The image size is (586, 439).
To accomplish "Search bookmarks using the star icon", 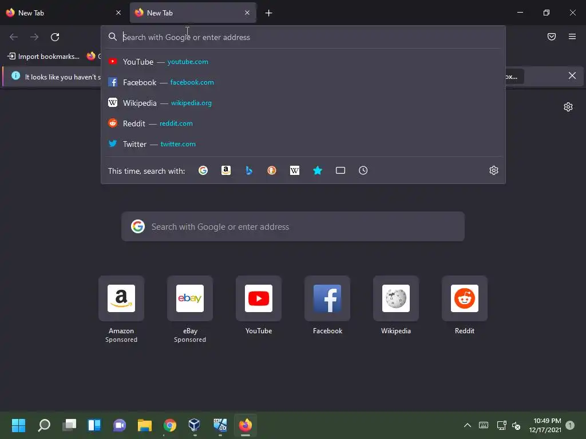I will click(317, 170).
